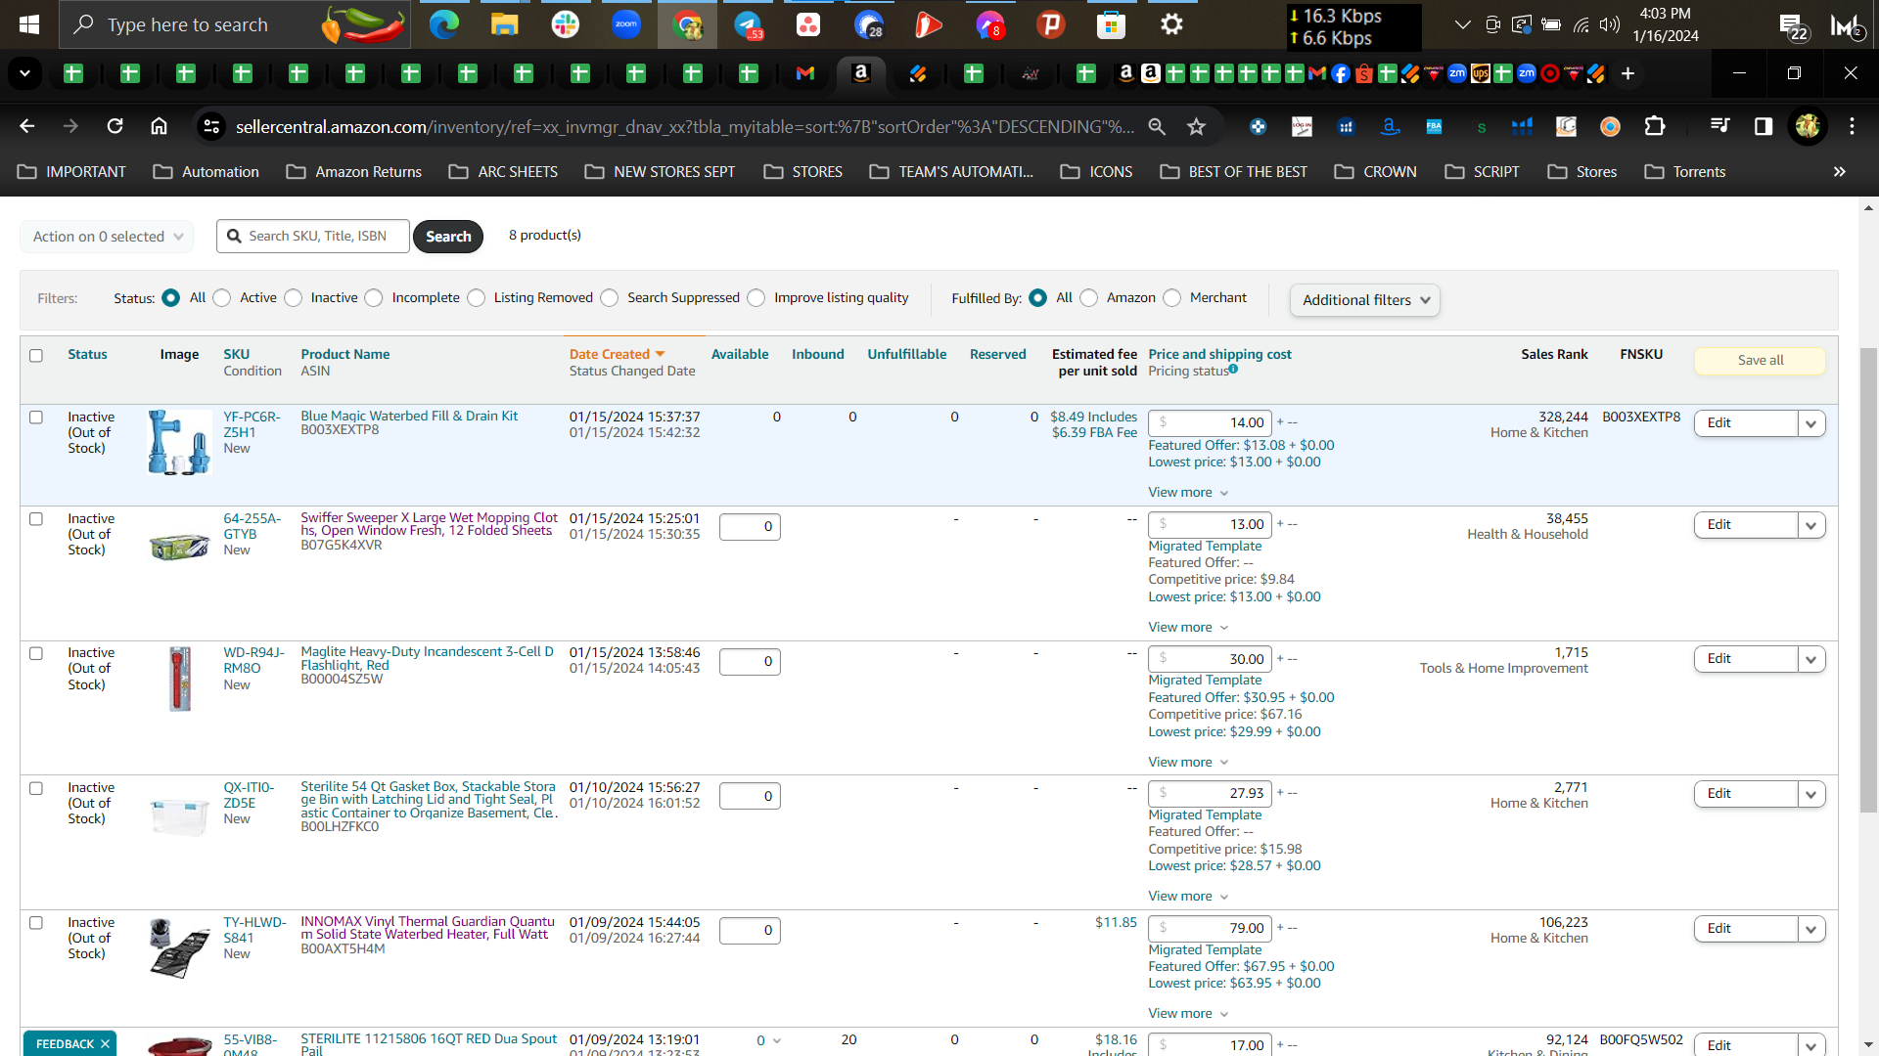Open the BEST OF THE BEST bookmarks folder

1234,171
